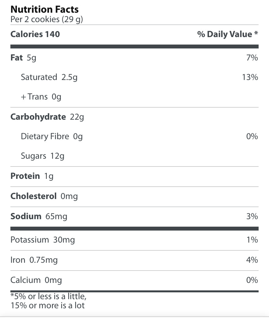Click the Dietary Fibre 0g label
269x319 pixels.
tap(52, 137)
